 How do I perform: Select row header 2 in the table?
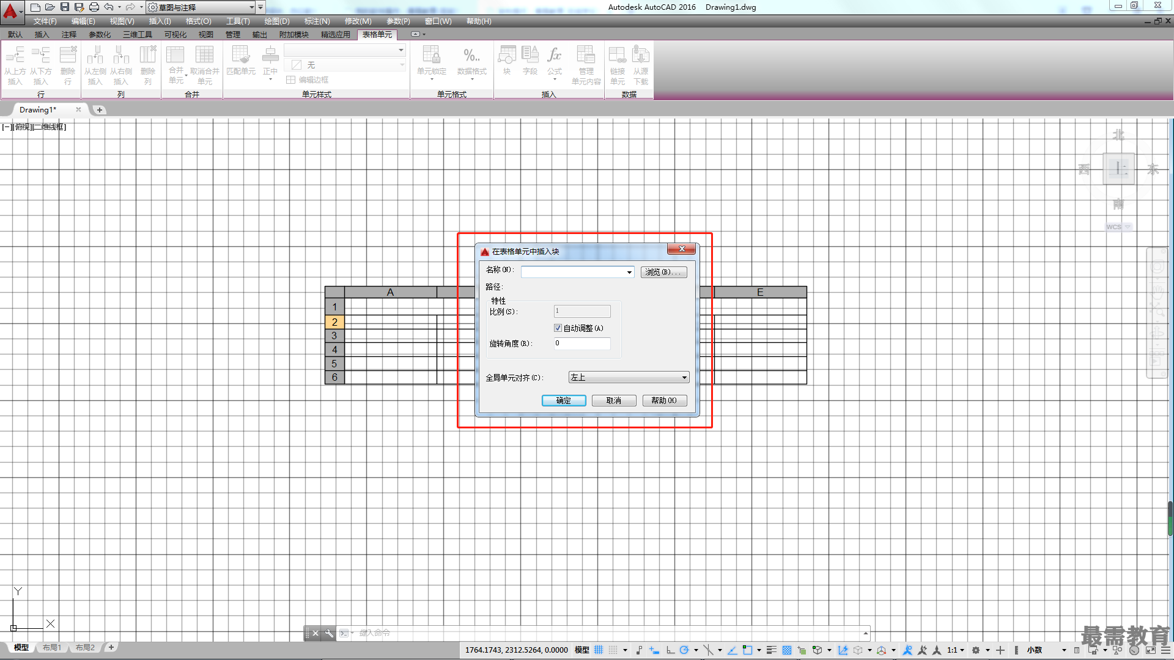pos(334,322)
